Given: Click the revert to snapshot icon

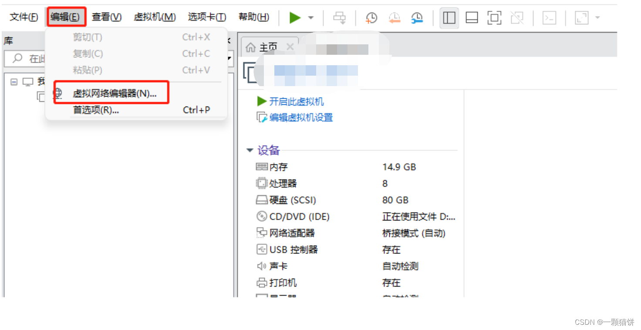Looking at the screenshot, I should pos(394,18).
